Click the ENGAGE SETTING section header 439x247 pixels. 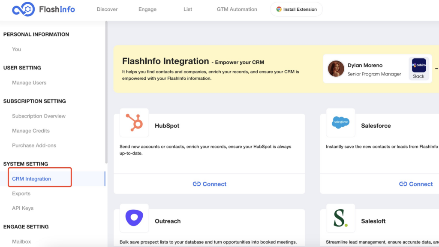[x=26, y=226]
